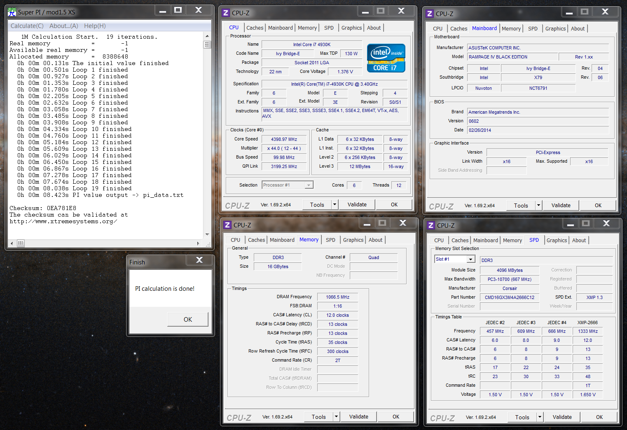Close the CPU-Z SPD window
Image resolution: width=627 pixels, height=430 pixels.
pos(606,224)
